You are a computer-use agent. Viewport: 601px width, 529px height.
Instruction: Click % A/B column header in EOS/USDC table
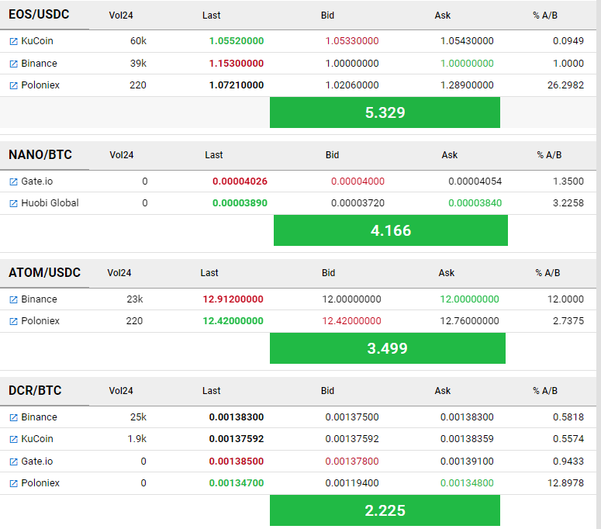tap(545, 16)
